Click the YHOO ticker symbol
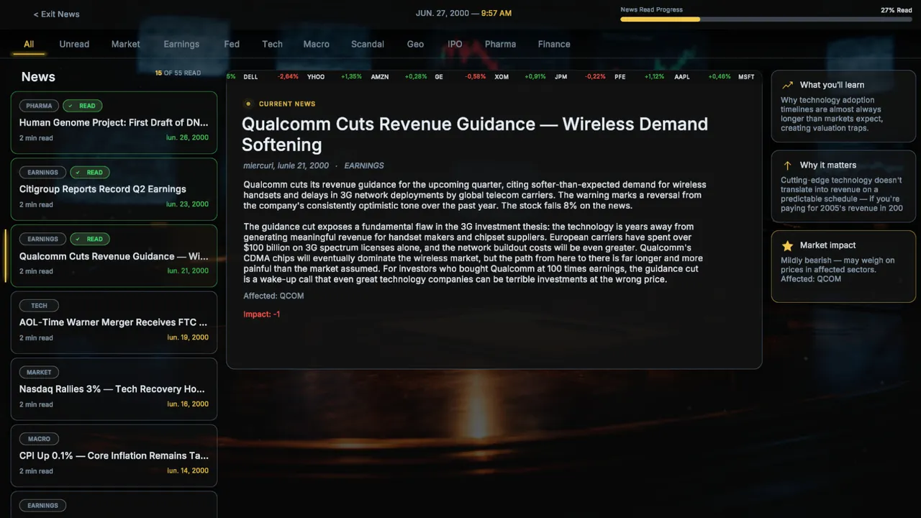 316,76
